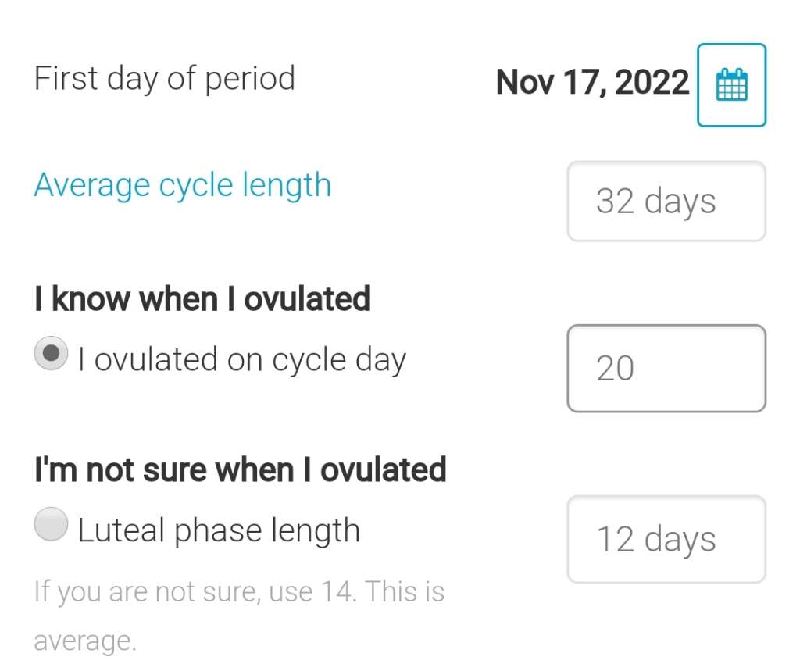Click the 'I'm not sure when I ovulated' heading

click(240, 470)
